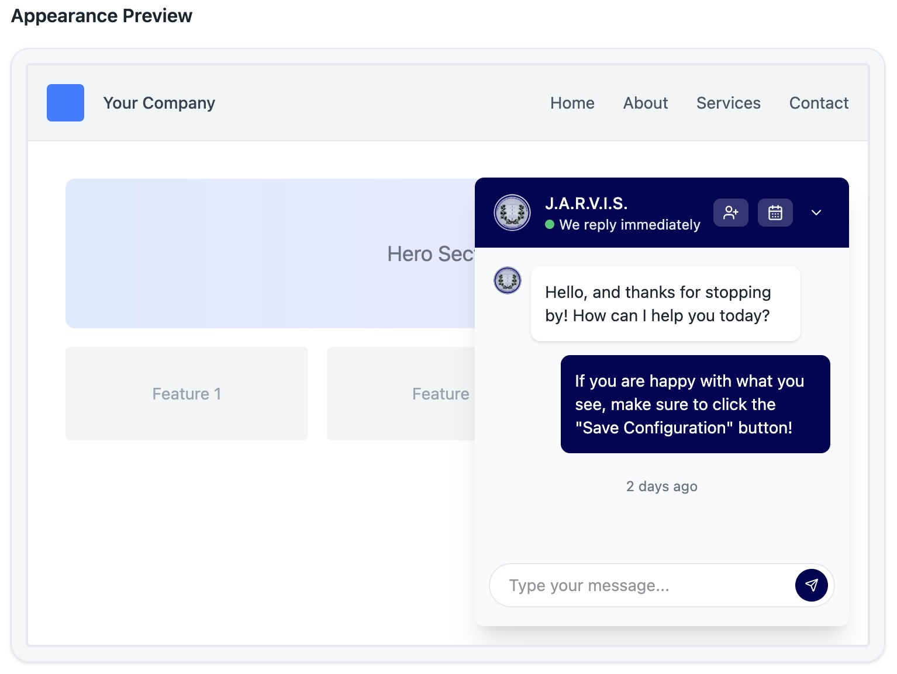Open the calendar booking icon in chat header

(775, 213)
